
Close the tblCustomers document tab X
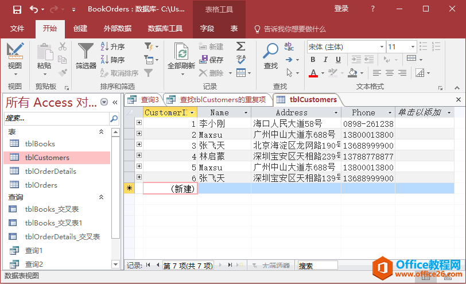[x=459, y=100]
